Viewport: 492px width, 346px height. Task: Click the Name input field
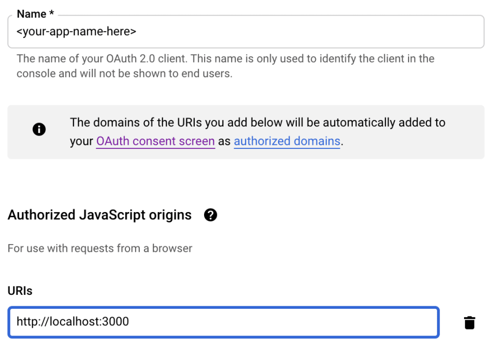pos(245,32)
